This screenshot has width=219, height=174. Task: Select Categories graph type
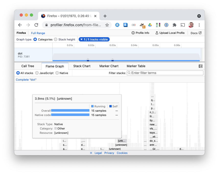coord(35,39)
